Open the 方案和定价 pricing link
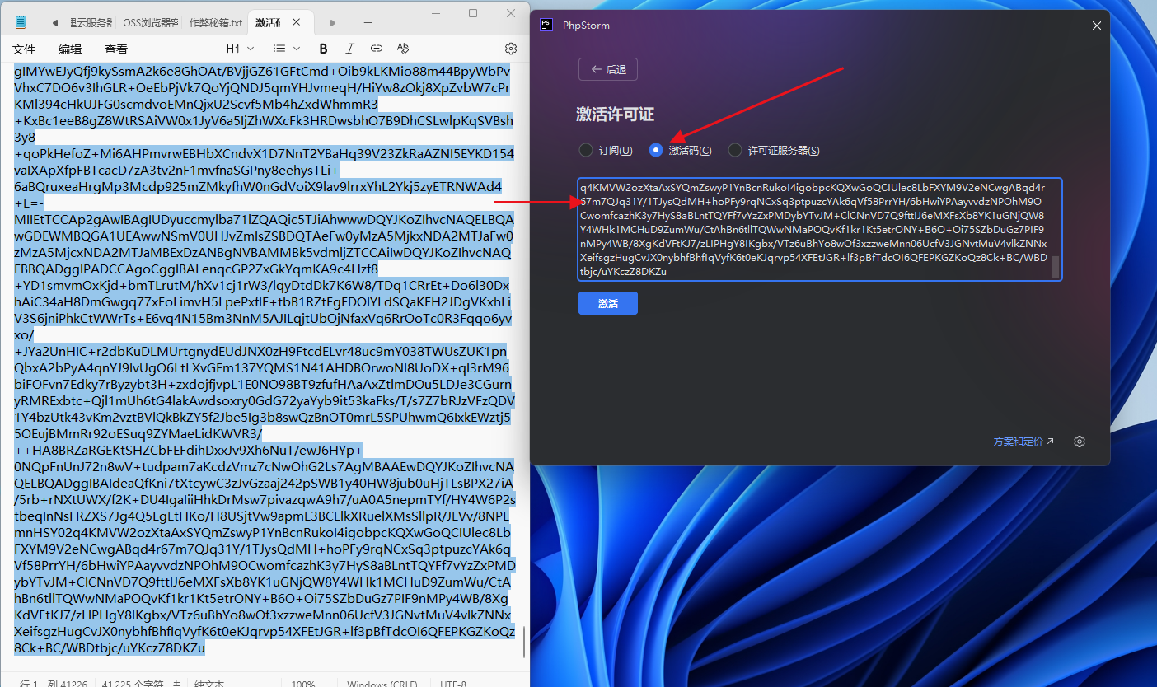The width and height of the screenshot is (1157, 687). 1023,442
